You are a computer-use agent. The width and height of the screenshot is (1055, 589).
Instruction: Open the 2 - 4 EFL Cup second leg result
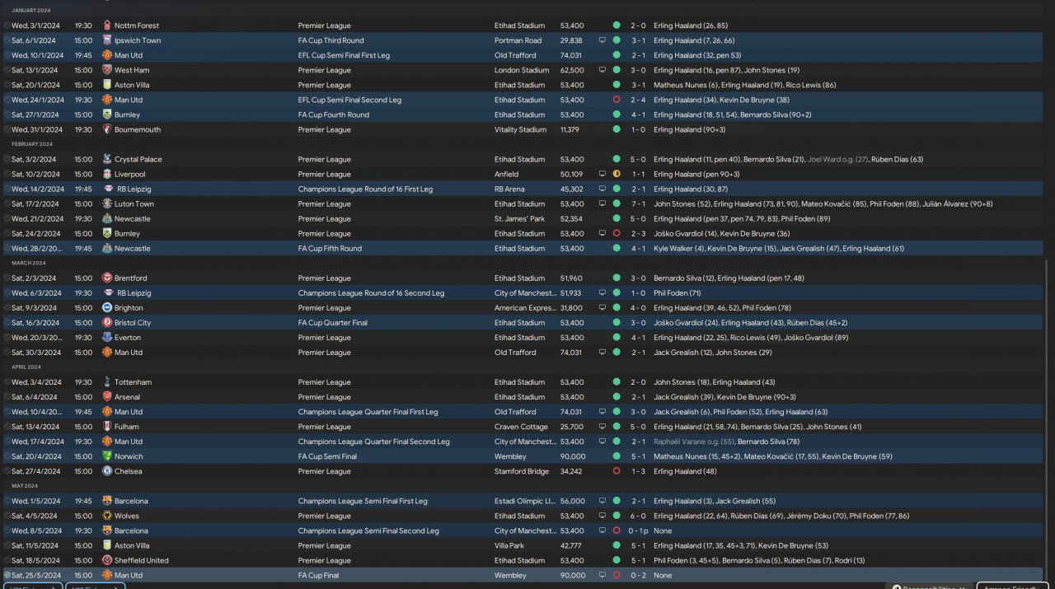pyautogui.click(x=638, y=100)
